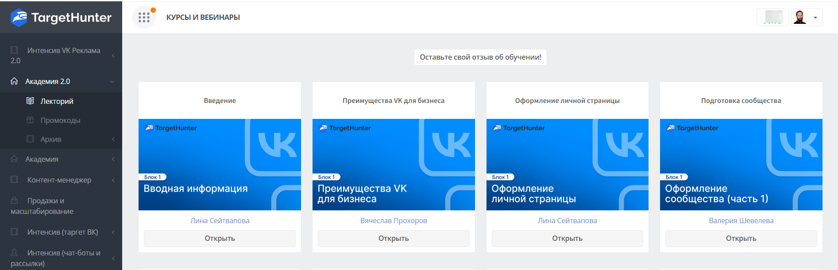
Task: Open the Преимущества VK для бизнеса course
Action: (x=394, y=239)
